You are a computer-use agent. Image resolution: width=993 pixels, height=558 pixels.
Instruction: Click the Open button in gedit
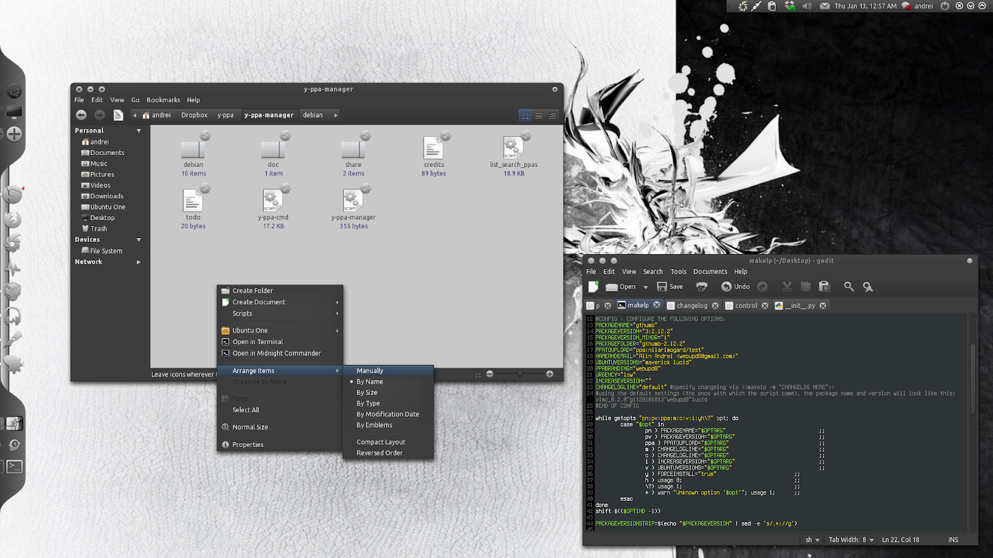[621, 286]
